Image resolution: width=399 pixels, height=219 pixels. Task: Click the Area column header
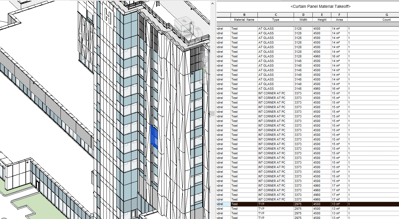339,20
